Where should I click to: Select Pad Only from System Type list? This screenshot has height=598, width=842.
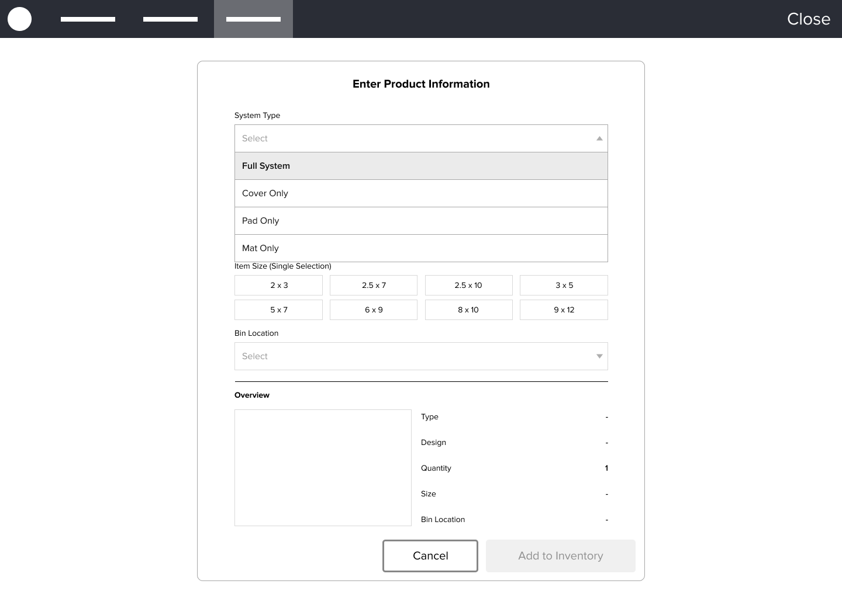point(421,221)
